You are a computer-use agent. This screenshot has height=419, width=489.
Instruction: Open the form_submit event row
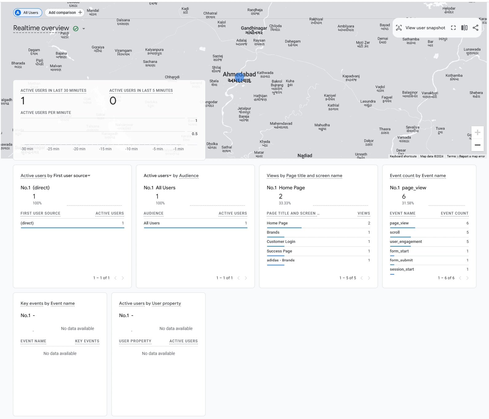(429, 260)
